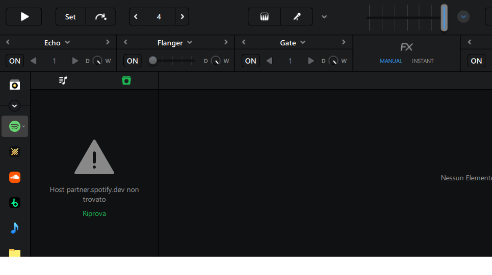This screenshot has height=275, width=492.
Task: Select previous effect before Gate
Action: pos(244,42)
